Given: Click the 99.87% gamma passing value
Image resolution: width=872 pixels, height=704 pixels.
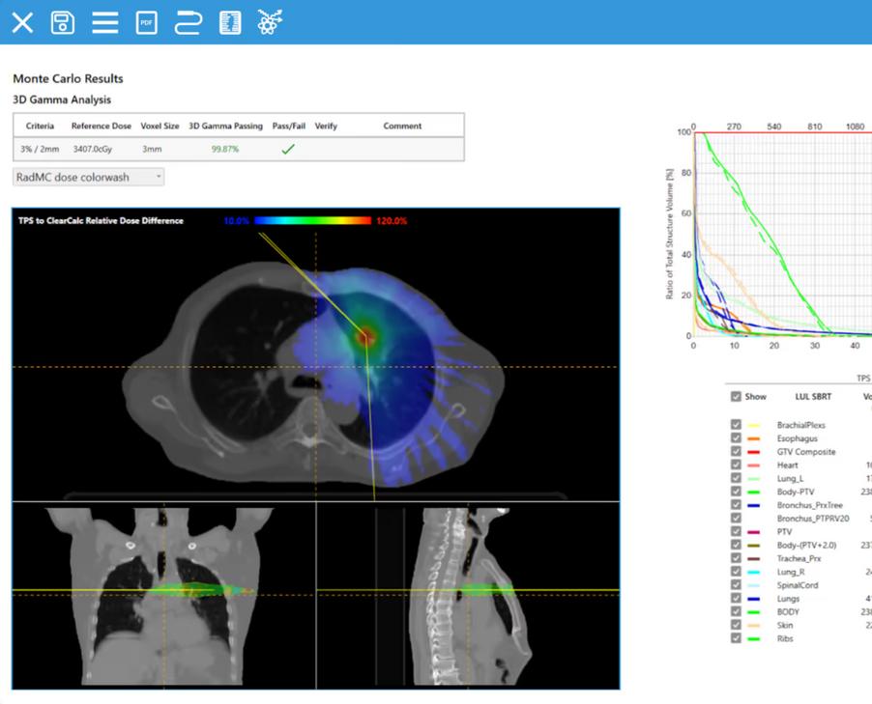Looking at the screenshot, I should (225, 149).
